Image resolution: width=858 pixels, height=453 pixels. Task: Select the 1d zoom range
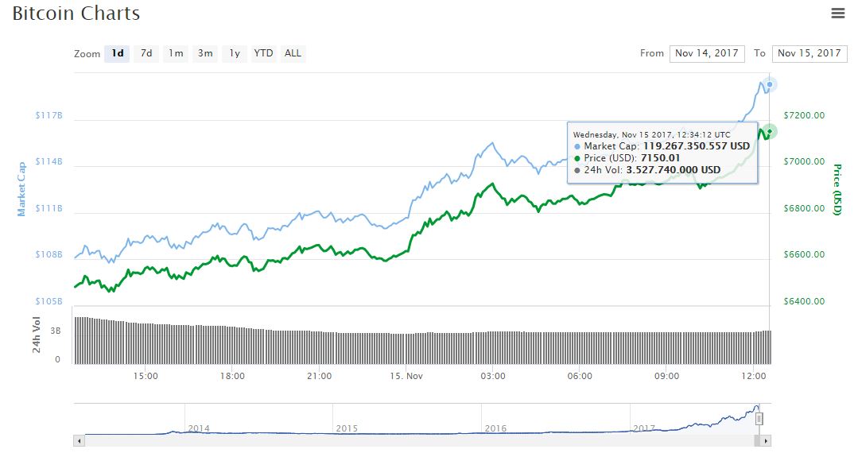coord(117,53)
